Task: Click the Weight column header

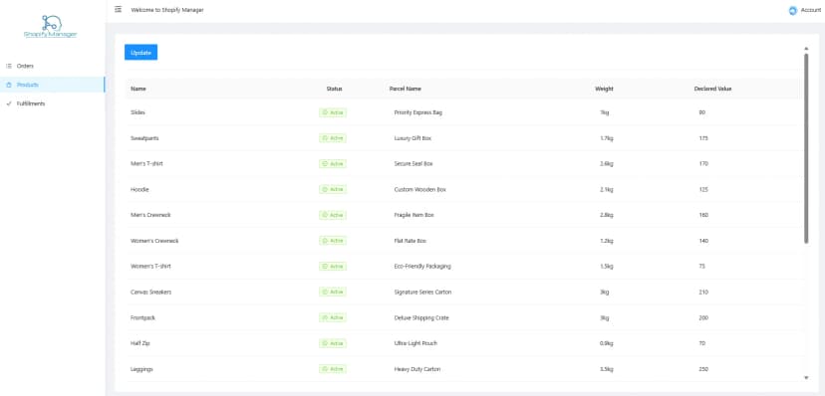Action: tap(604, 89)
